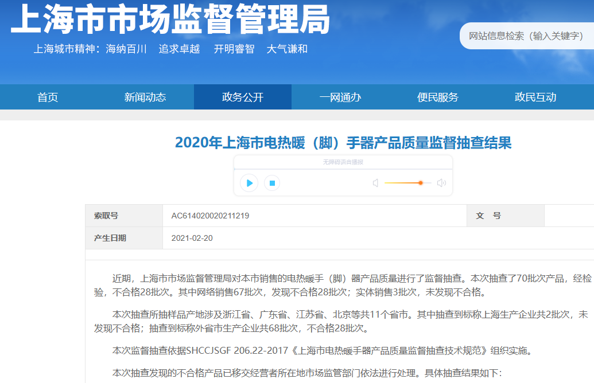Stop the audio broadcast playback
Image resolution: width=594 pixels, height=383 pixels.
(272, 183)
